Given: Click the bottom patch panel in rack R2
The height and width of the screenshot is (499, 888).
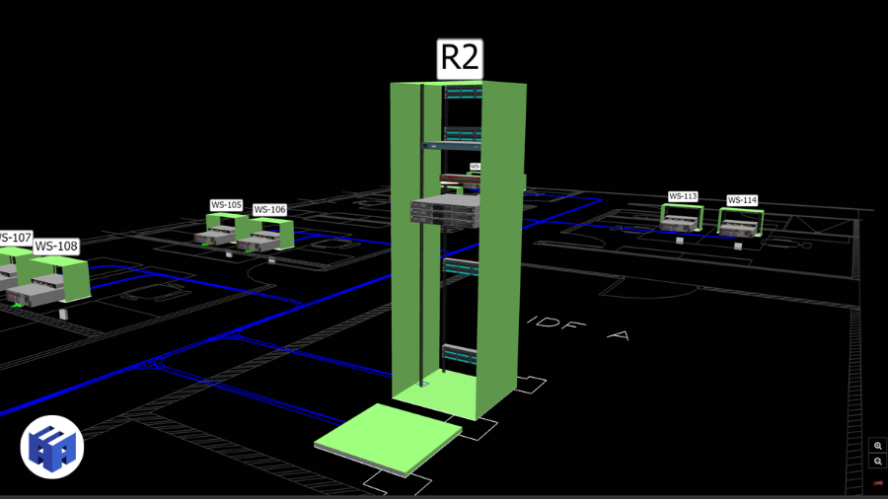Looking at the screenshot, I should (459, 354).
